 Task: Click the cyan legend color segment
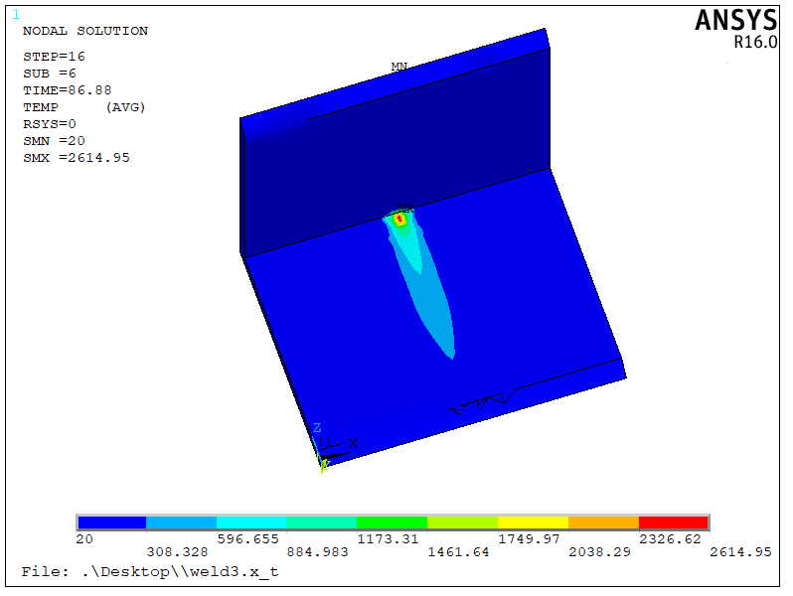coord(251,522)
